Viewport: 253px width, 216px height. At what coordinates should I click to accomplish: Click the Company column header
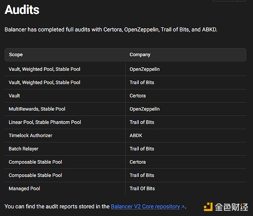(140, 54)
